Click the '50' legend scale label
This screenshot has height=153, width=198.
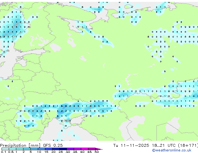pos(97,152)
